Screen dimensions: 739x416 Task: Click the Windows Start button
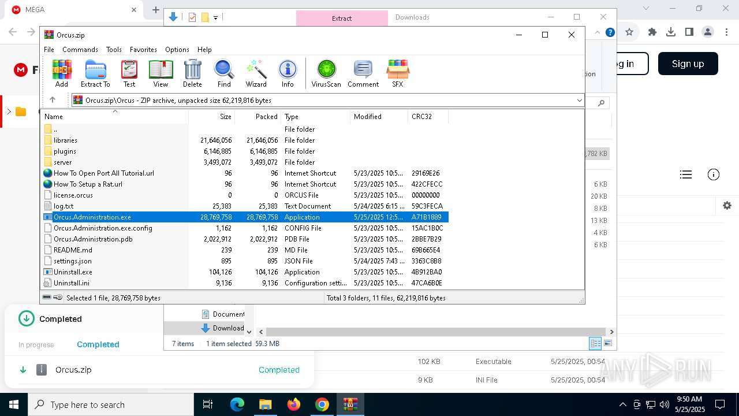(14, 404)
